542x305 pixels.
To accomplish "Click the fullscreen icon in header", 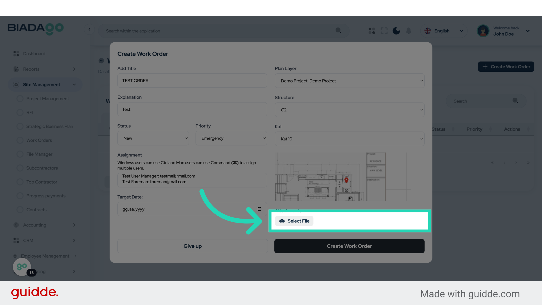I will coord(384,31).
